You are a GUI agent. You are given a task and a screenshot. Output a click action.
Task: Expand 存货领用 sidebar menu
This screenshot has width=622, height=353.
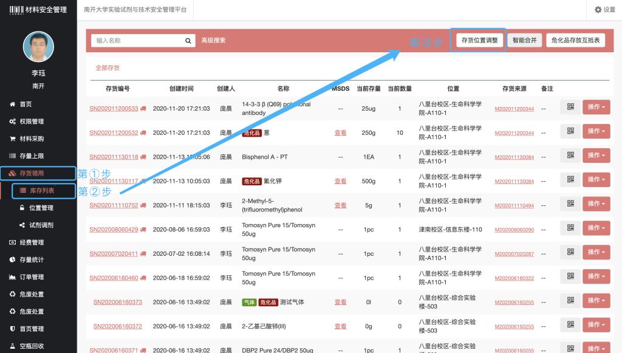[38, 174]
